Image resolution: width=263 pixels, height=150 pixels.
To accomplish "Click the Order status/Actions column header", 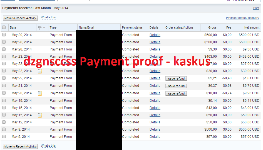I will point(179,28).
